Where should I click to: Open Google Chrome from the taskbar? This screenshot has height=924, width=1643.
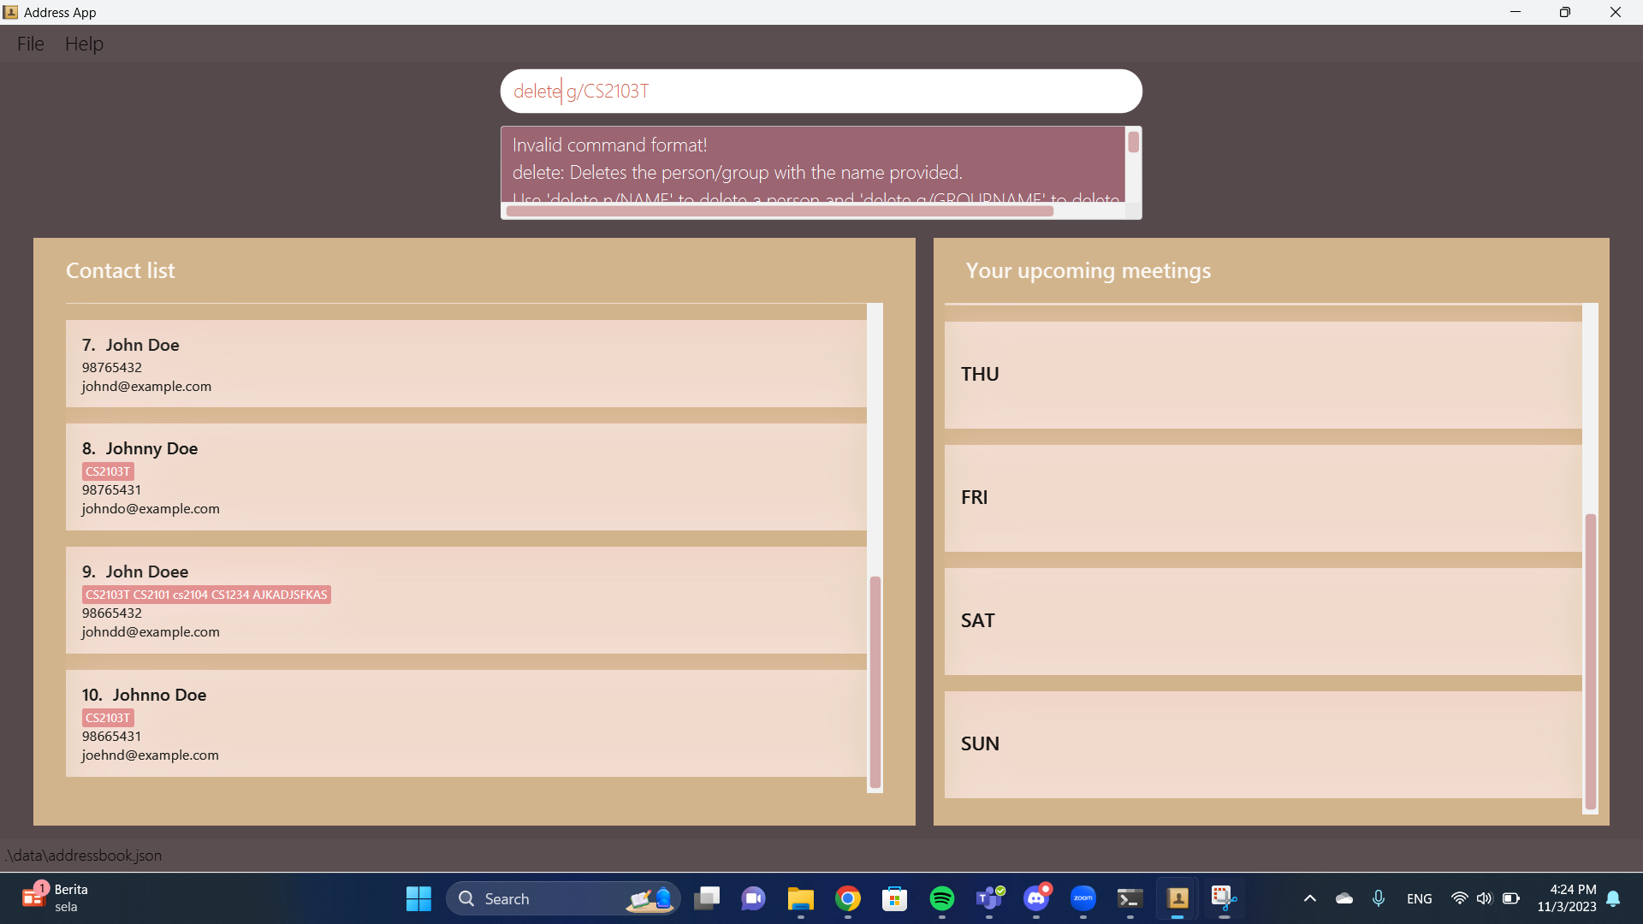click(x=847, y=898)
